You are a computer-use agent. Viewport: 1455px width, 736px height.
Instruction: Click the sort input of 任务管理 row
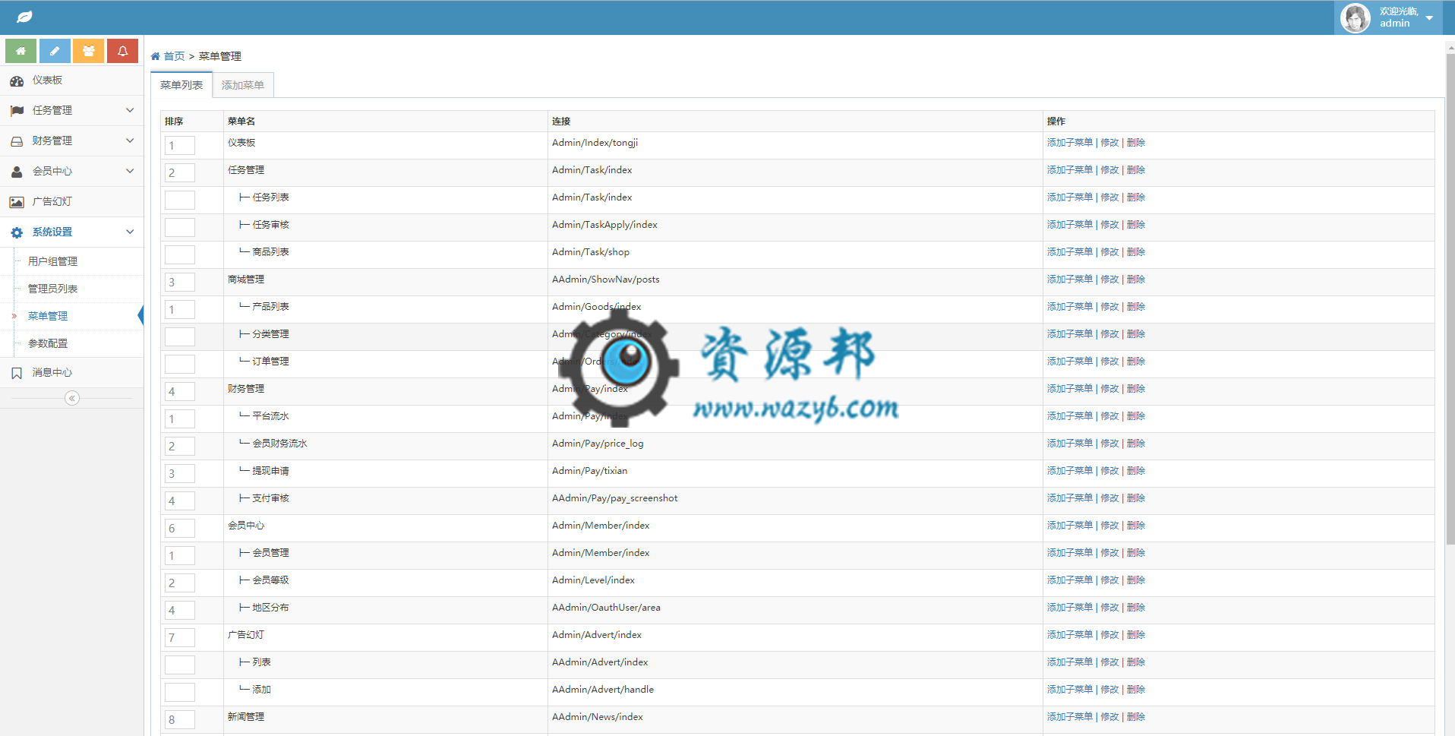[180, 172]
